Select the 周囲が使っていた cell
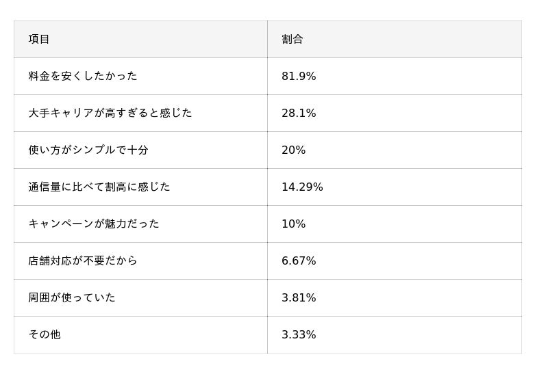 tap(72, 298)
